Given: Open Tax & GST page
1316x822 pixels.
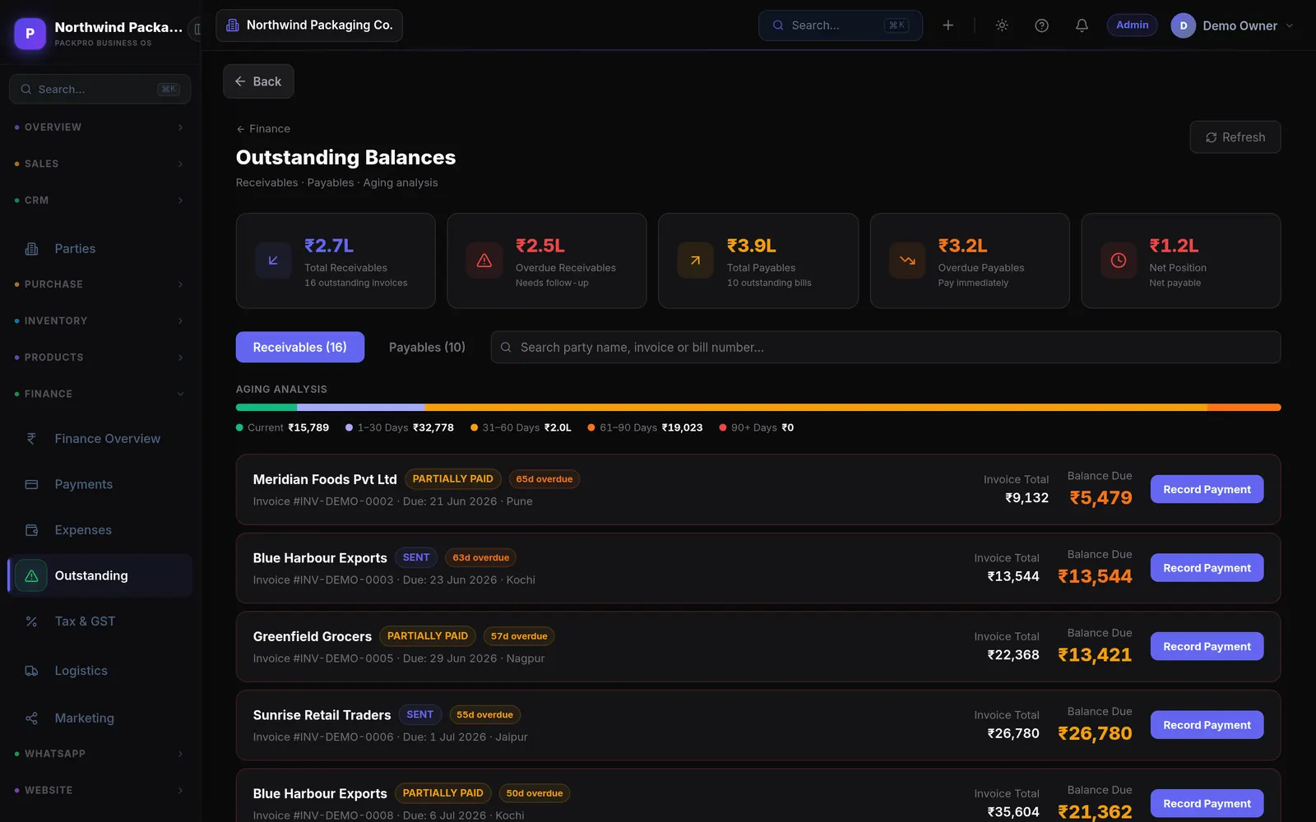Looking at the screenshot, I should [100, 621].
